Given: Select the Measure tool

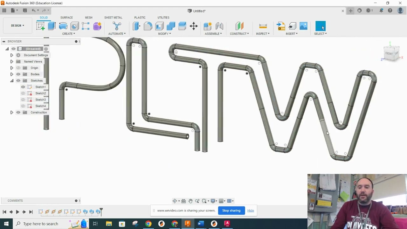Looking at the screenshot, I should tap(263, 26).
